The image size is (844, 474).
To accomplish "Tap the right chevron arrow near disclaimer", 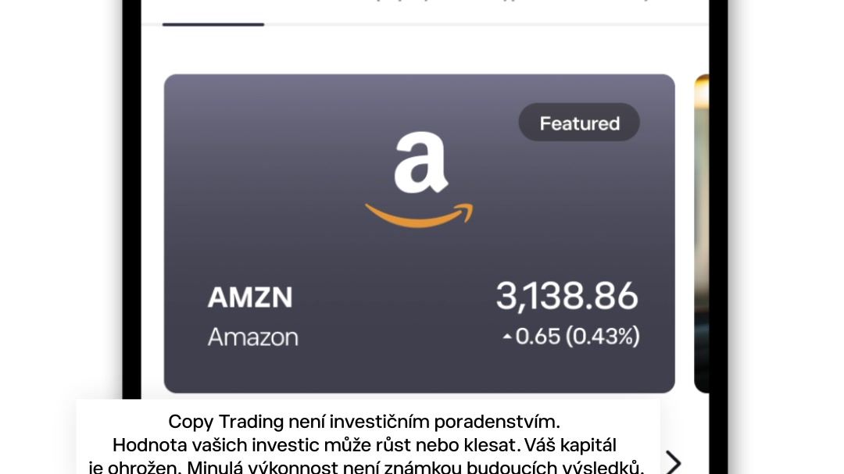I will [x=672, y=462].
